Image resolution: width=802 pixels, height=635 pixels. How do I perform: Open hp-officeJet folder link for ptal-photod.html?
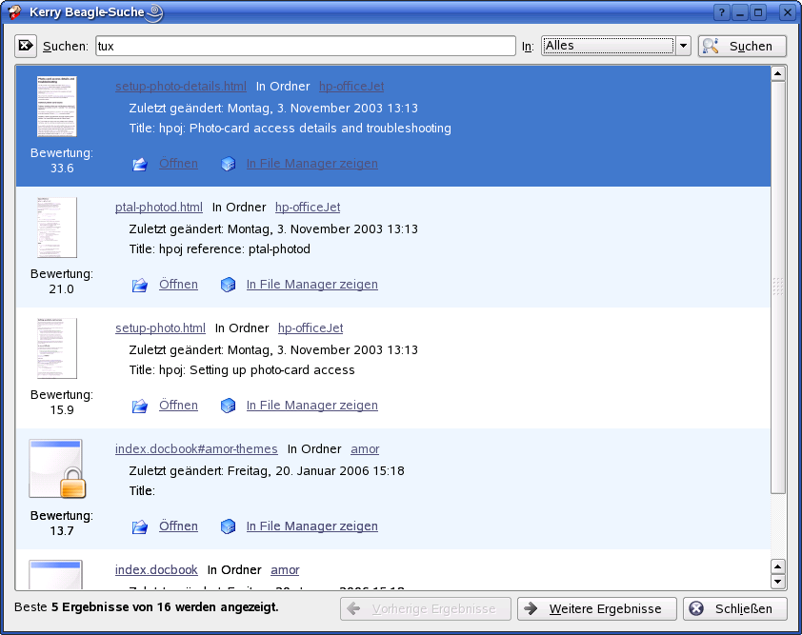308,208
